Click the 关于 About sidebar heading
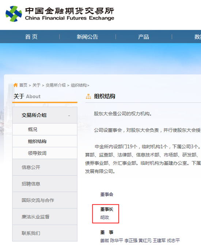The height and width of the screenshot is (250, 201). pos(27,96)
